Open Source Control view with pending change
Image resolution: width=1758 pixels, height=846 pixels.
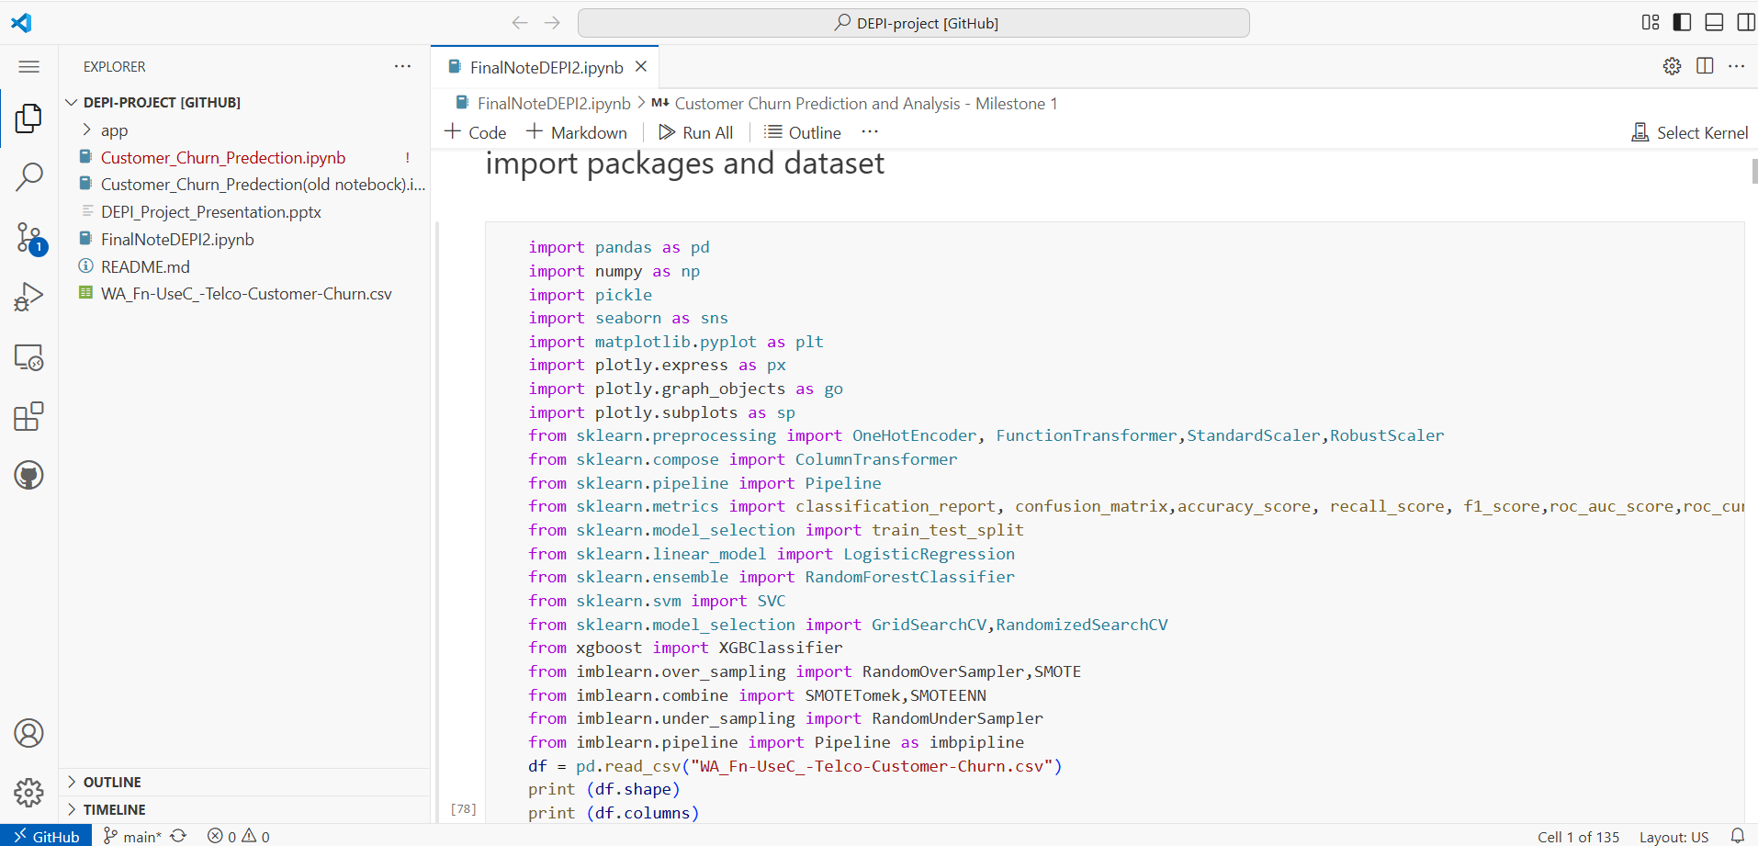(28, 238)
